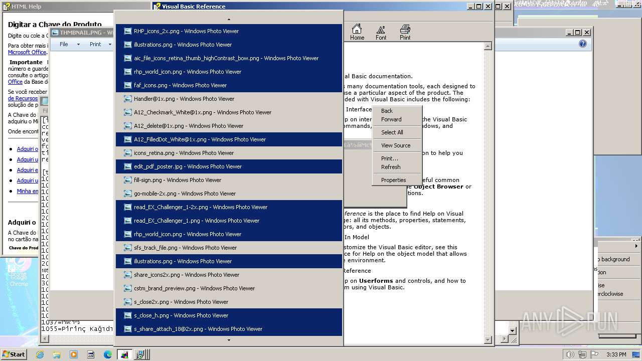
Task: Click the Photo Viewer taskbar group button
Action: [x=124, y=354]
